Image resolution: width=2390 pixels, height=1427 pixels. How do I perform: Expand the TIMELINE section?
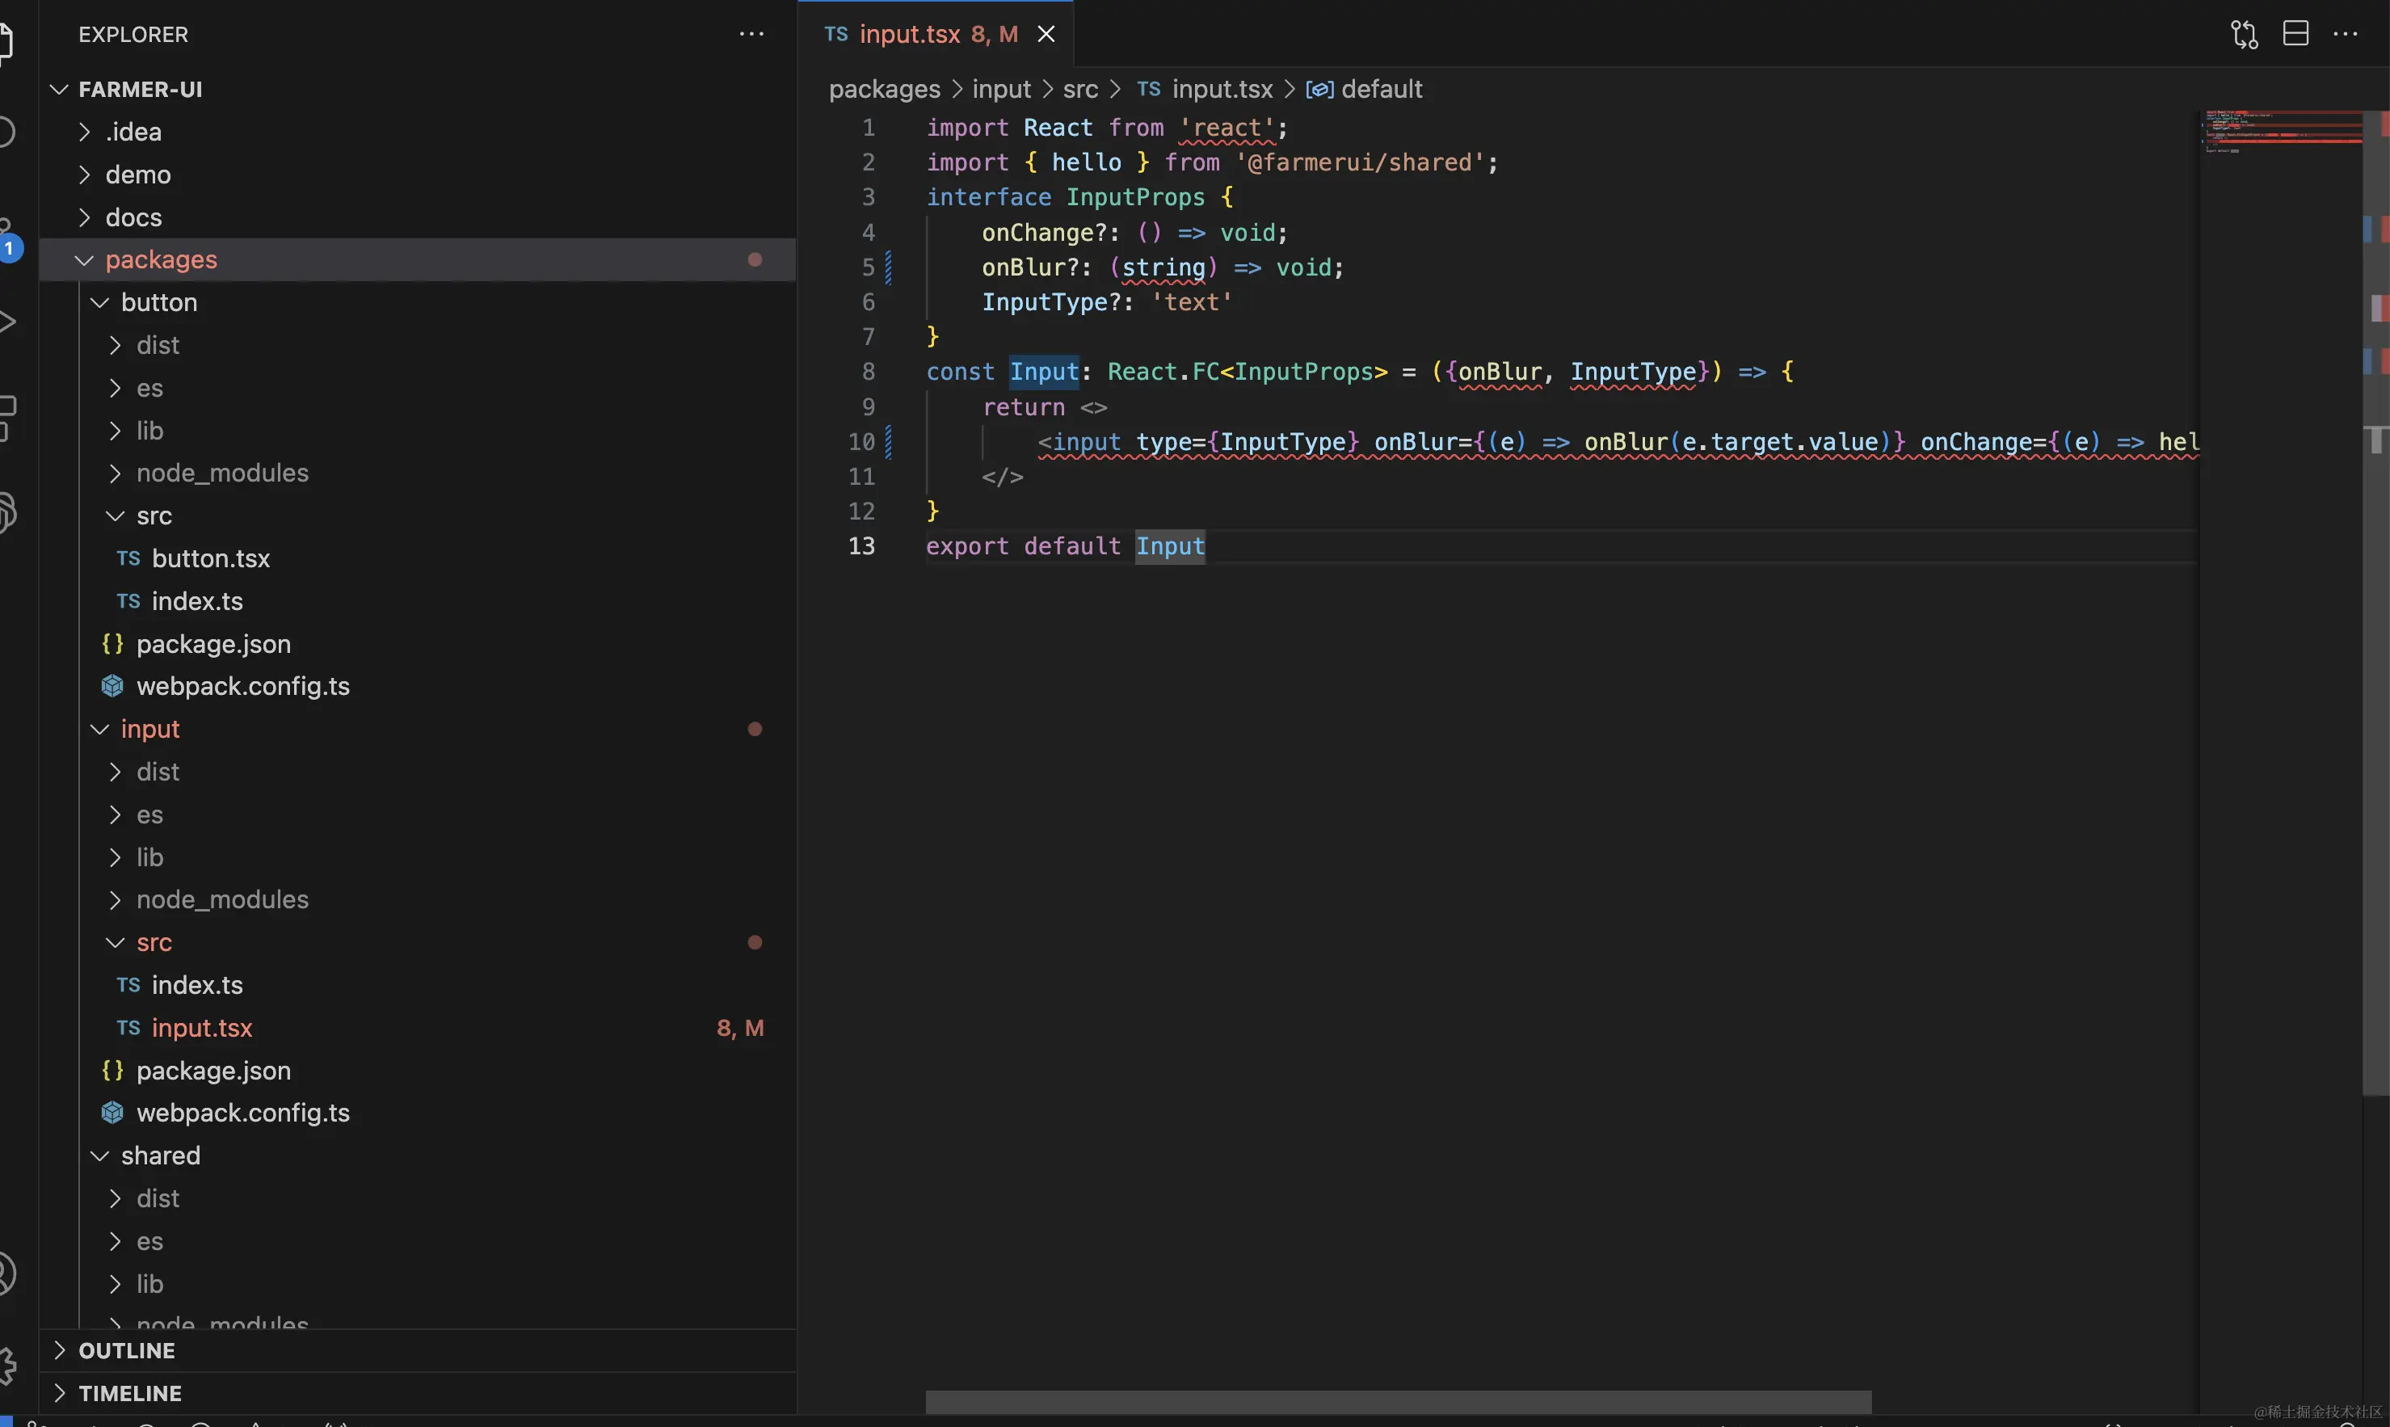(419, 1393)
